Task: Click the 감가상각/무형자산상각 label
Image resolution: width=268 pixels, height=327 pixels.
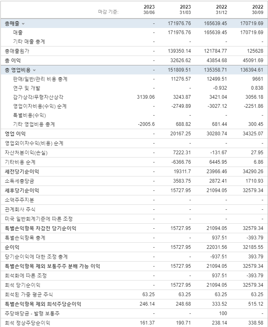Action: point(38,97)
